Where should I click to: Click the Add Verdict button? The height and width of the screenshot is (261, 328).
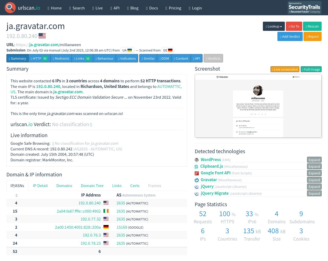point(290,36)
